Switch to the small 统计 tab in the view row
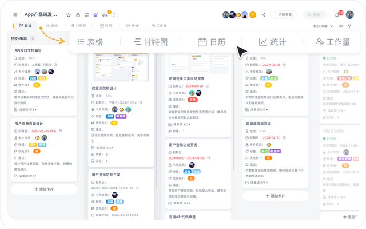The image size is (366, 229). click(x=132, y=26)
